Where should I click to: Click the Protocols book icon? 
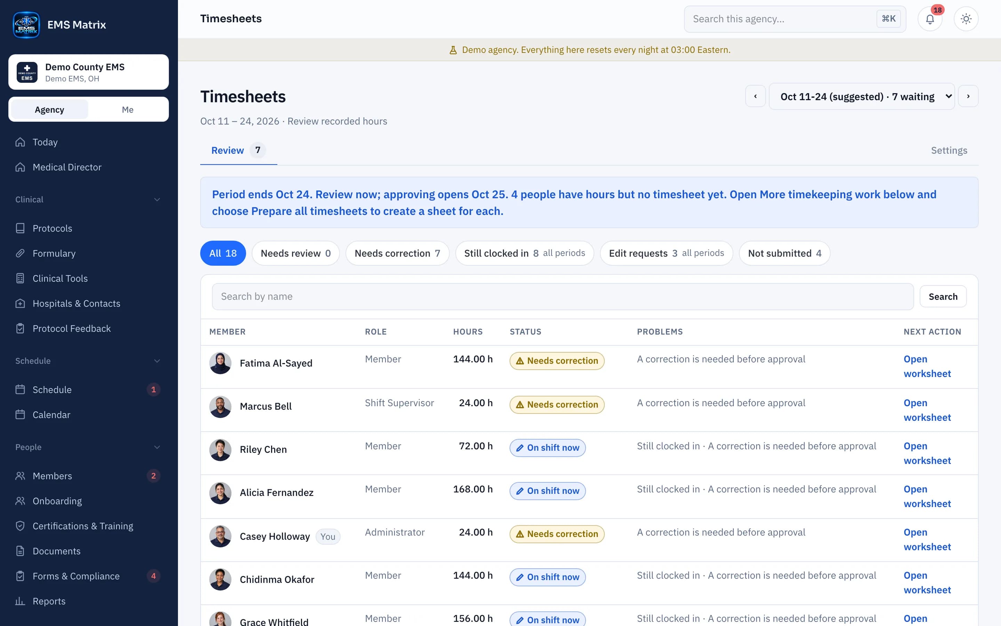click(x=20, y=228)
